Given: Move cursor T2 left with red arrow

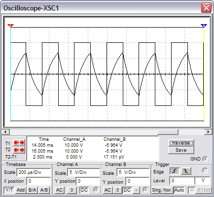Looking at the screenshot, I should click(x=16, y=150).
